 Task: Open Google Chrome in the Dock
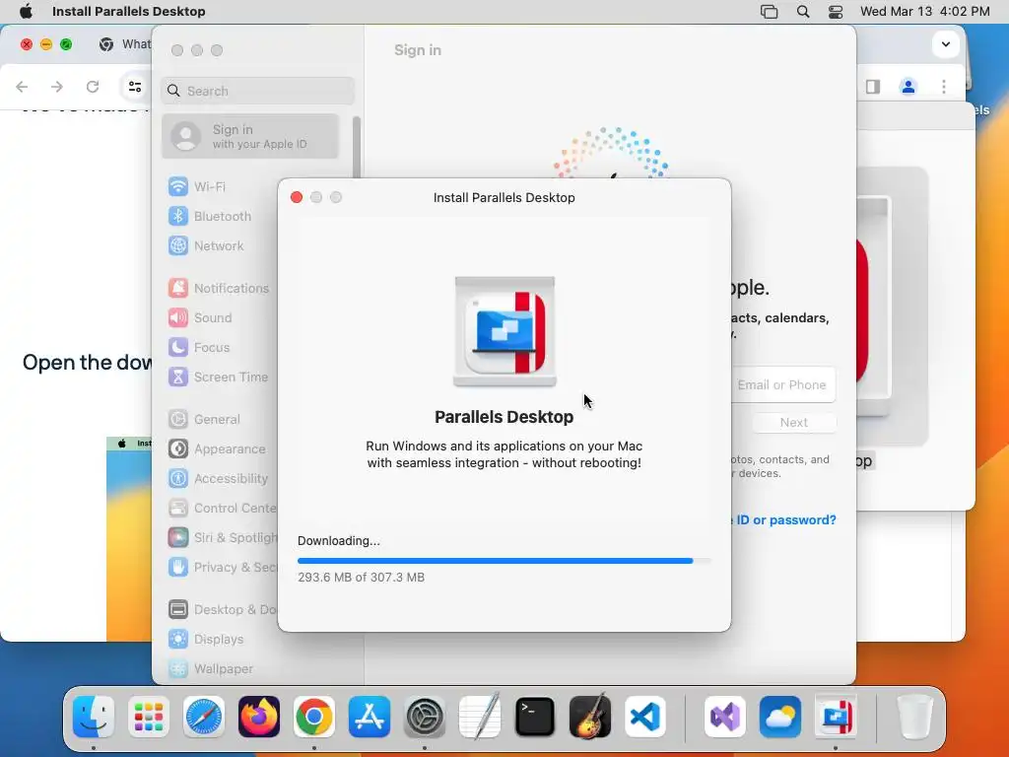[314, 717]
